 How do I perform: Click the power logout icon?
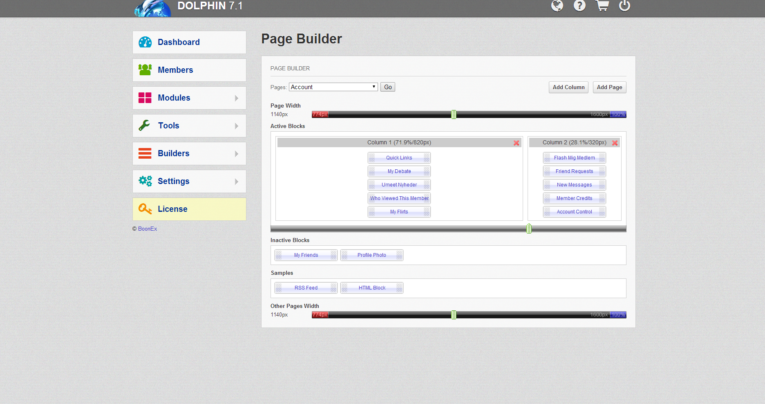(x=624, y=6)
